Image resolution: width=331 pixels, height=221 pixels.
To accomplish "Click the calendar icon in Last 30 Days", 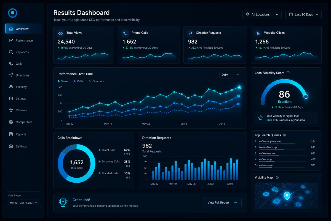I will pos(290,14).
